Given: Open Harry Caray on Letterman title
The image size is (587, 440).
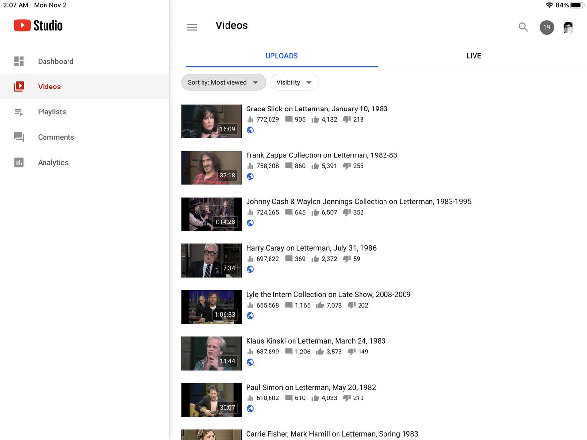Looking at the screenshot, I should click(311, 248).
